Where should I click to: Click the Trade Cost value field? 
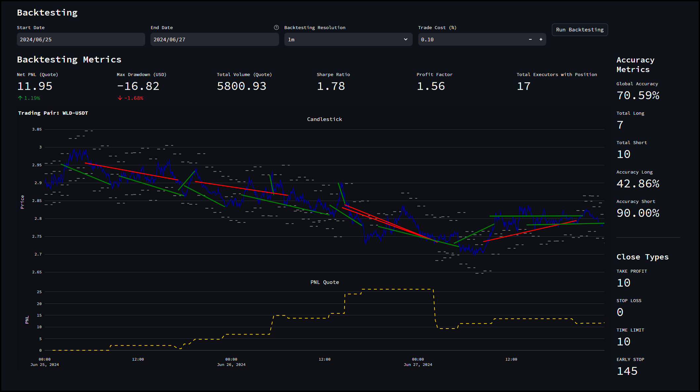(470, 39)
